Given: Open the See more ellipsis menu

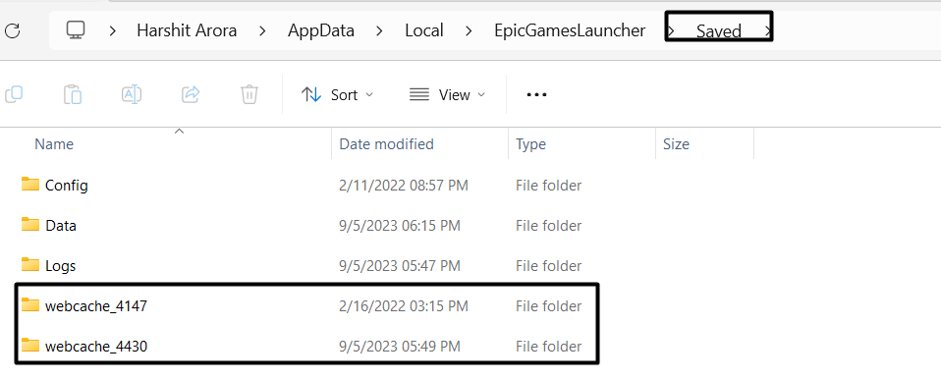Looking at the screenshot, I should (536, 95).
